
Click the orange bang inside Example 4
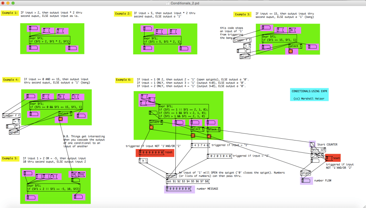pyautogui.click(x=60, y=120)
